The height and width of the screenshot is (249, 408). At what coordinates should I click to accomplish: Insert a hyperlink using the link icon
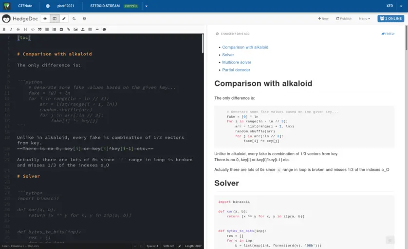click(x=69, y=29)
